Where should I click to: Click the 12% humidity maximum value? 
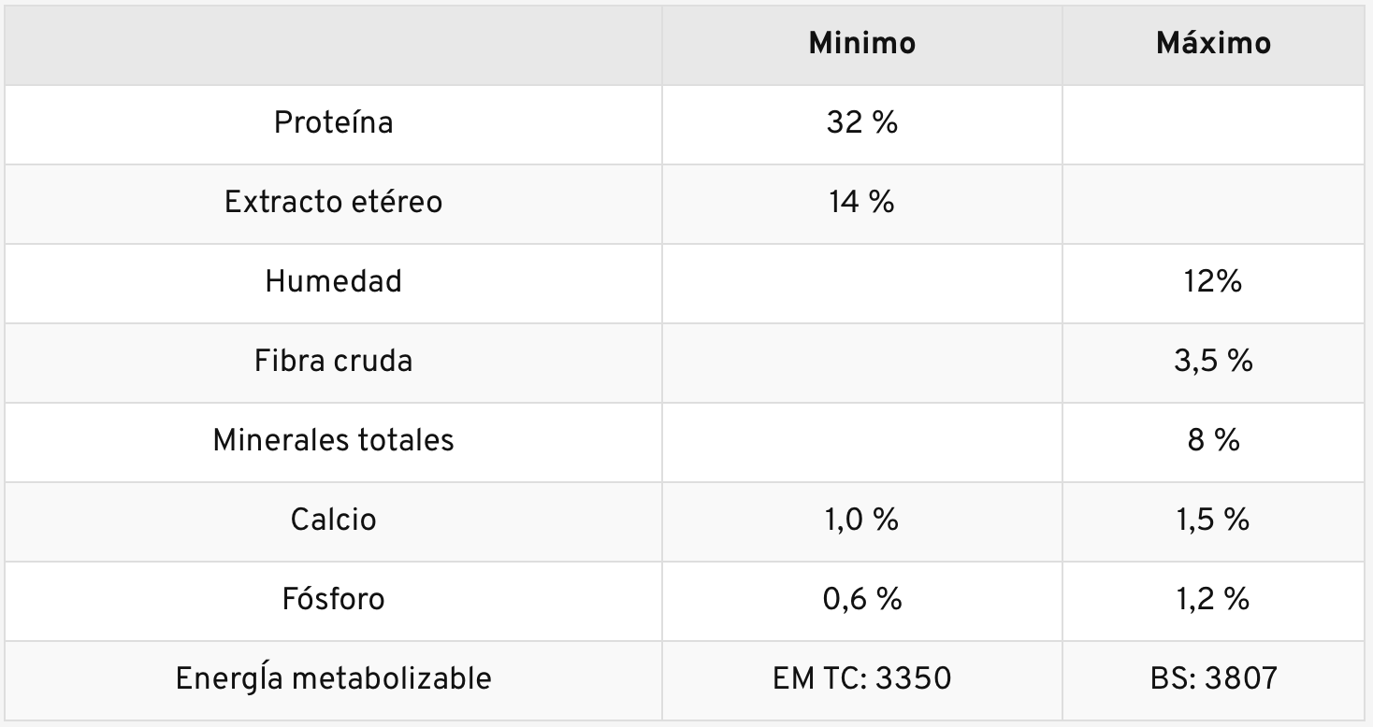pyautogui.click(x=1213, y=281)
